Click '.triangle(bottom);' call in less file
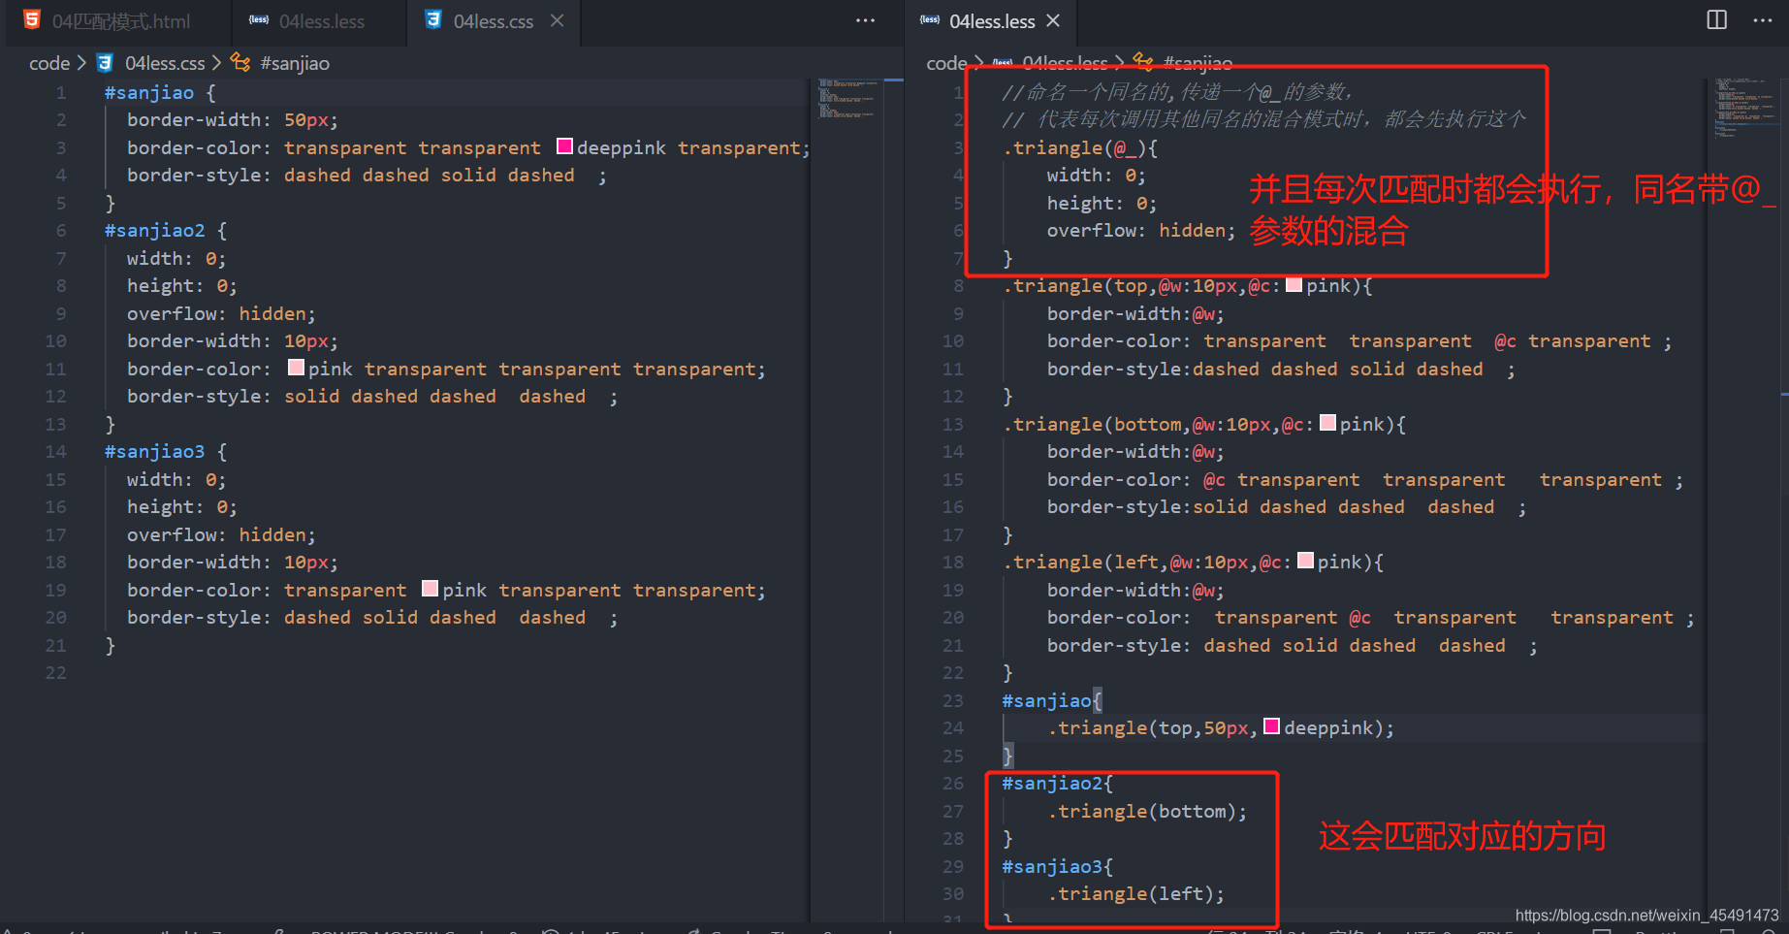1789x934 pixels. 1147,811
